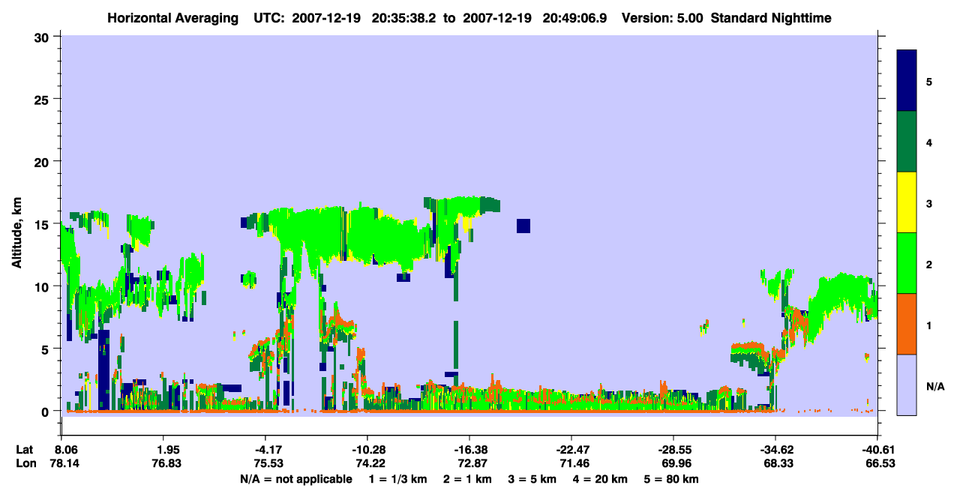Image resolution: width=975 pixels, height=500 pixels.
Task: Click the 'Lat' axis row label
Action: [25, 450]
